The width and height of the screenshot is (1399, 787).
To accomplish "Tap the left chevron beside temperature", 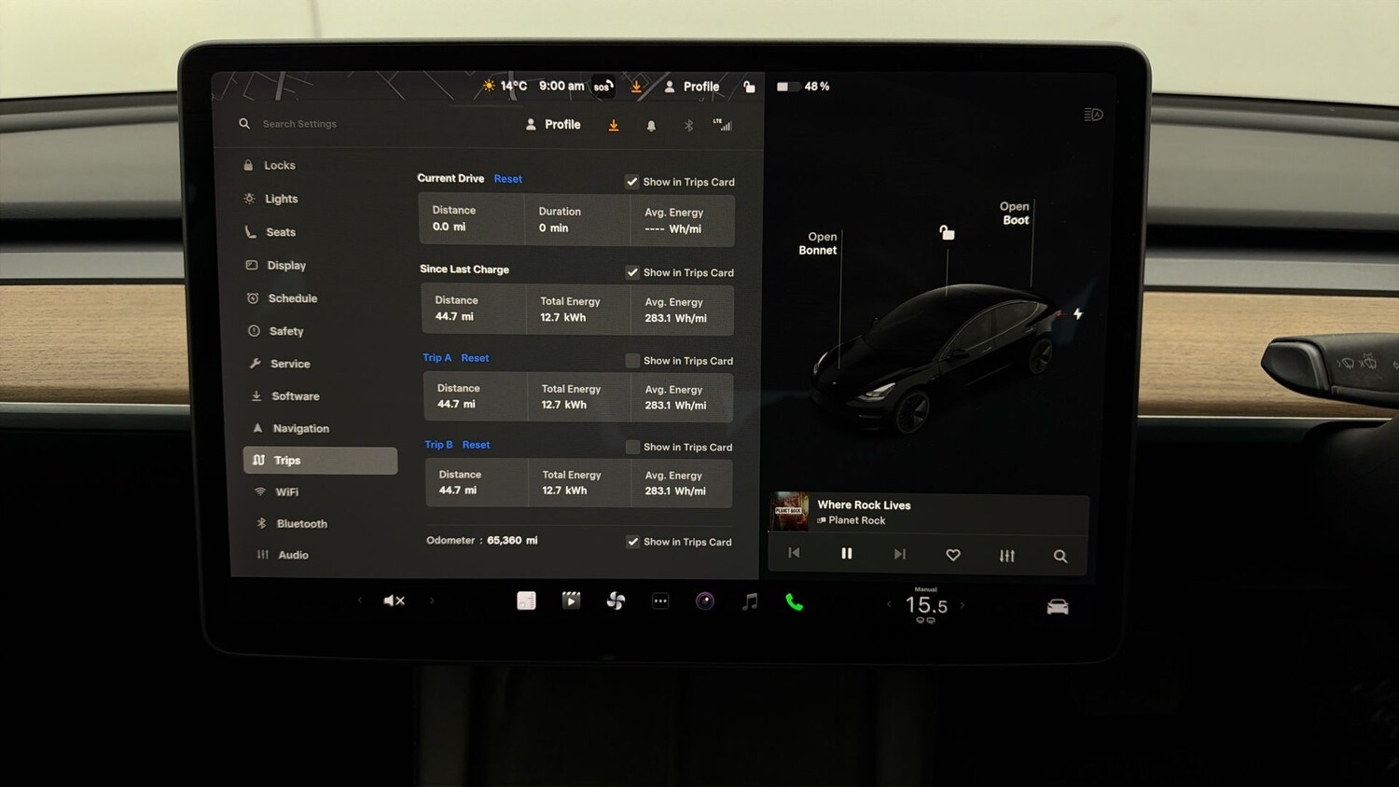I will [x=889, y=604].
